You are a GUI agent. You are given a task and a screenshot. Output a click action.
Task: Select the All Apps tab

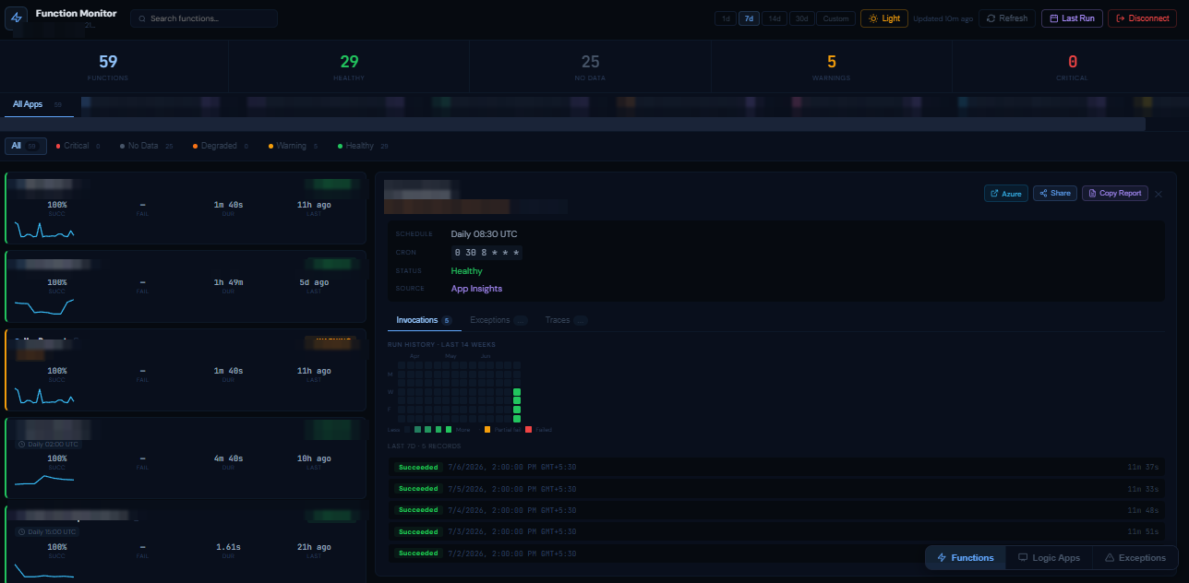(x=37, y=105)
